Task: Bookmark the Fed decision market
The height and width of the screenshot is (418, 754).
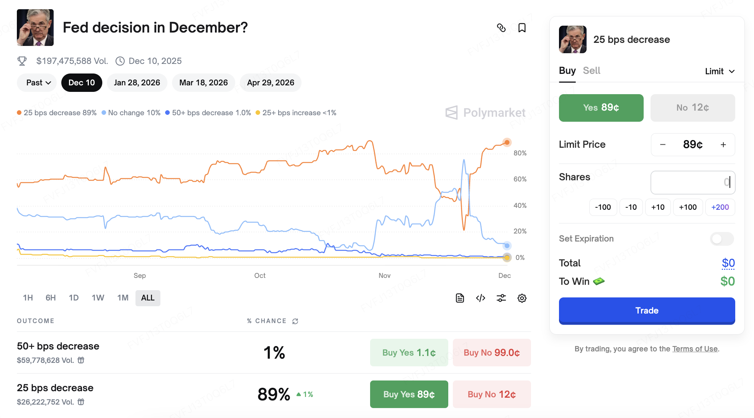Action: coord(522,28)
